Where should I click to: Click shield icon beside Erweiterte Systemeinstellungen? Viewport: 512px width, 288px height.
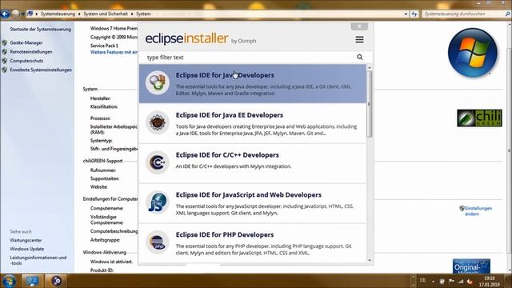5,70
